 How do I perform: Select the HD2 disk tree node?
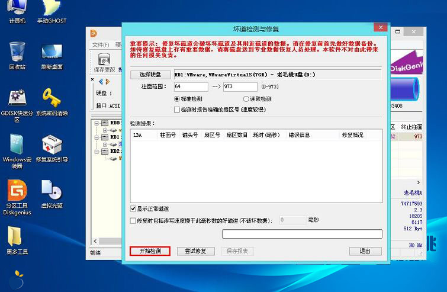(112, 151)
